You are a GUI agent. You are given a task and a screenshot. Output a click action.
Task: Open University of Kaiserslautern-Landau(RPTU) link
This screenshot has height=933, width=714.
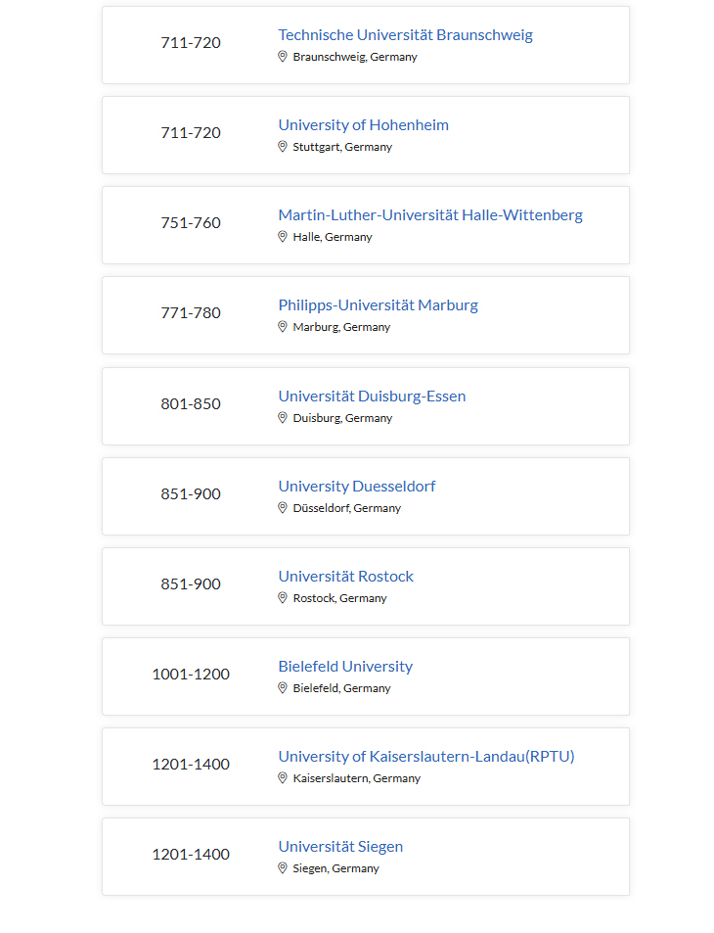click(x=425, y=757)
